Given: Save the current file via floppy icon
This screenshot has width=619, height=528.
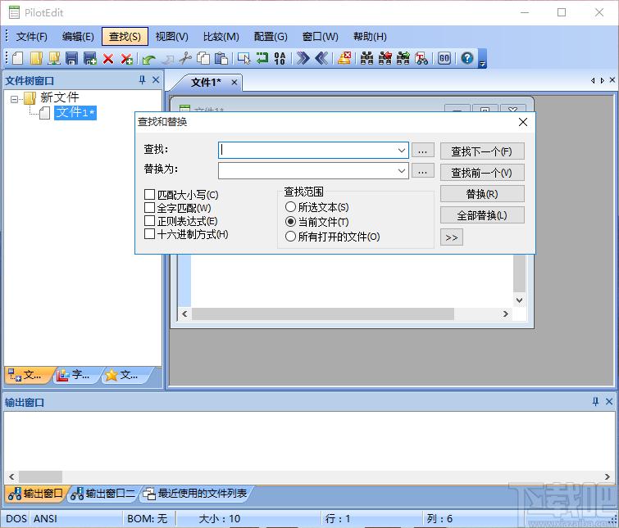Looking at the screenshot, I should pyautogui.click(x=71, y=58).
